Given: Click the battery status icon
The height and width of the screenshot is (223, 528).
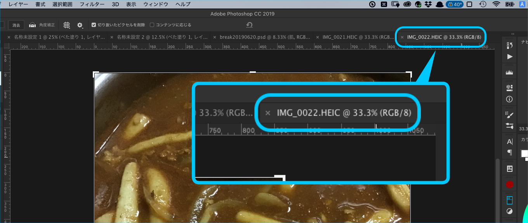Looking at the screenshot, I should click(510, 4).
